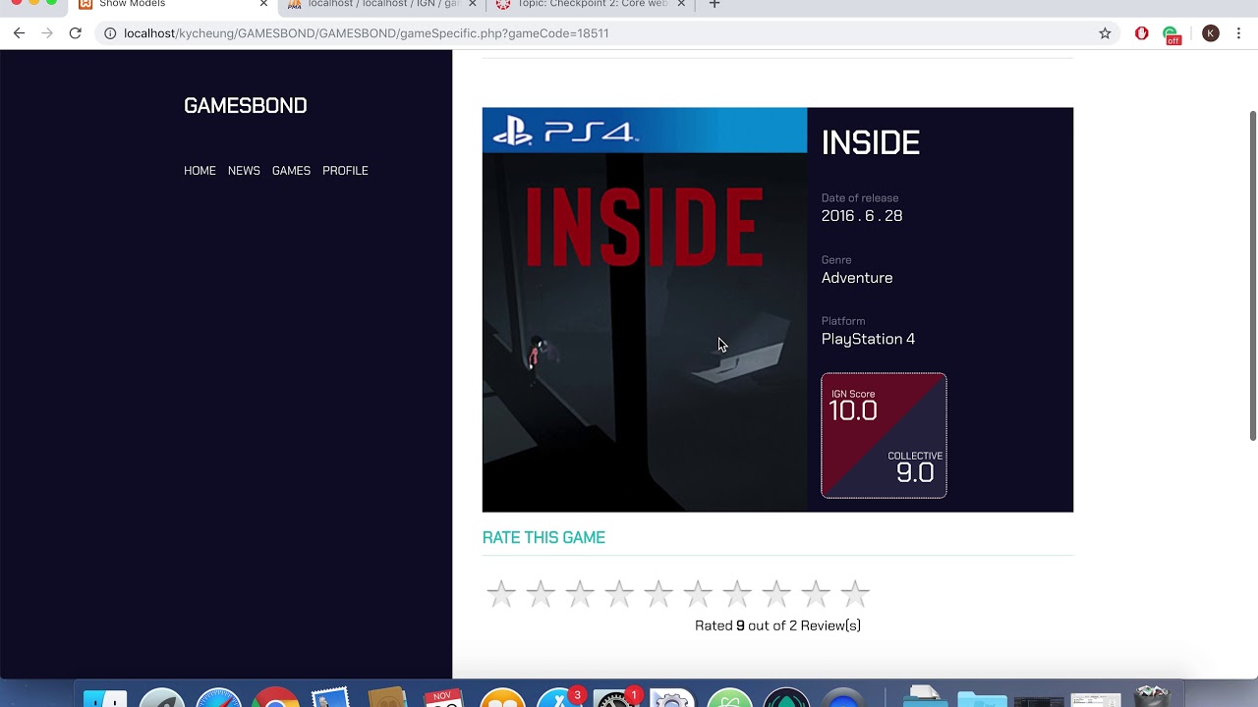Open a new browser tab

(x=715, y=4)
